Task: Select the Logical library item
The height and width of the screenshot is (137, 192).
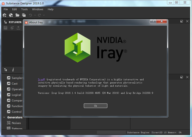Action: click(x=14, y=95)
